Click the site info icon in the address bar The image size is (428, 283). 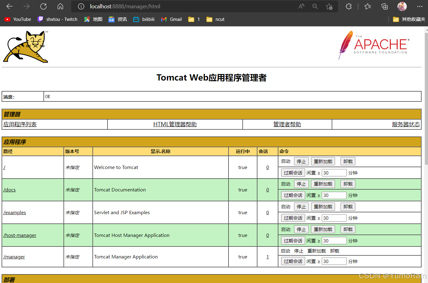[81, 6]
